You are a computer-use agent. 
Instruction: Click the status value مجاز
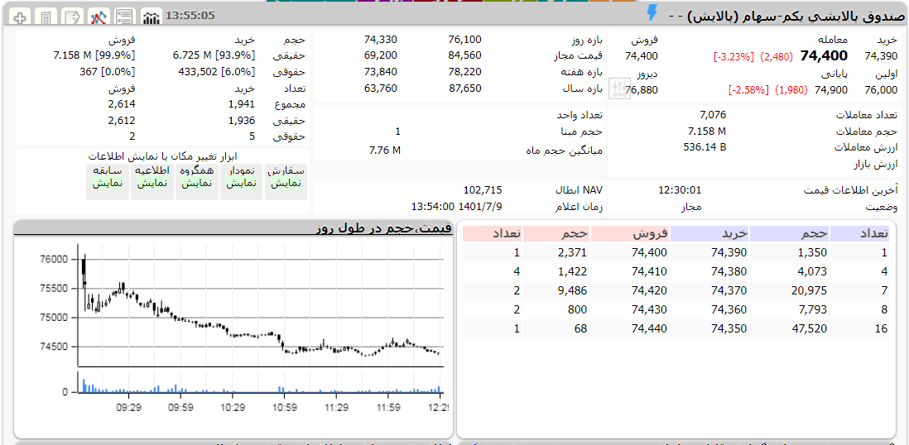691,207
